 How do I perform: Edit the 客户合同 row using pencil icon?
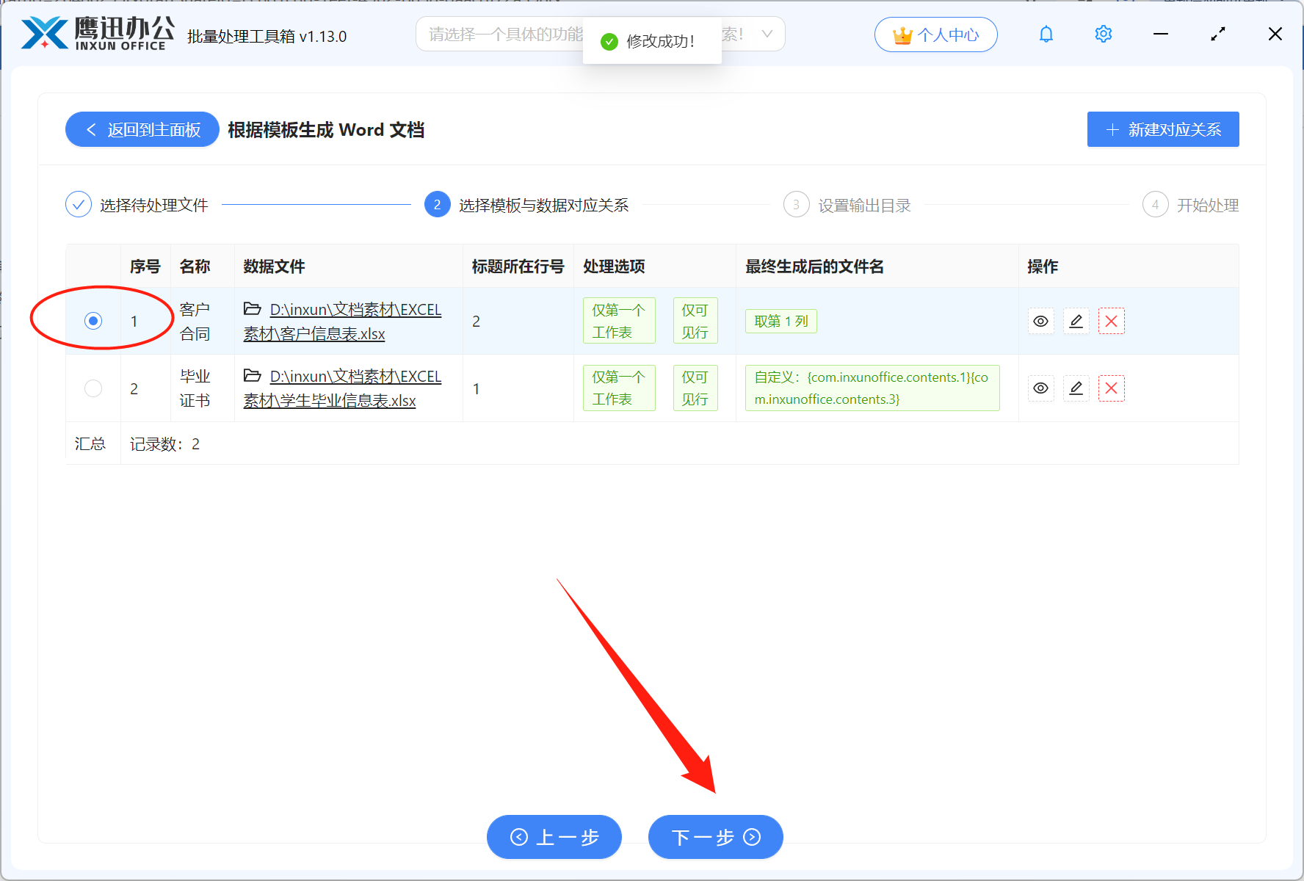click(1076, 321)
